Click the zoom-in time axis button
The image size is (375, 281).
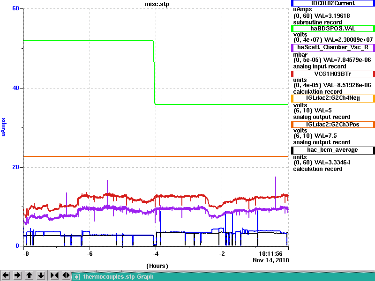point(54,275)
